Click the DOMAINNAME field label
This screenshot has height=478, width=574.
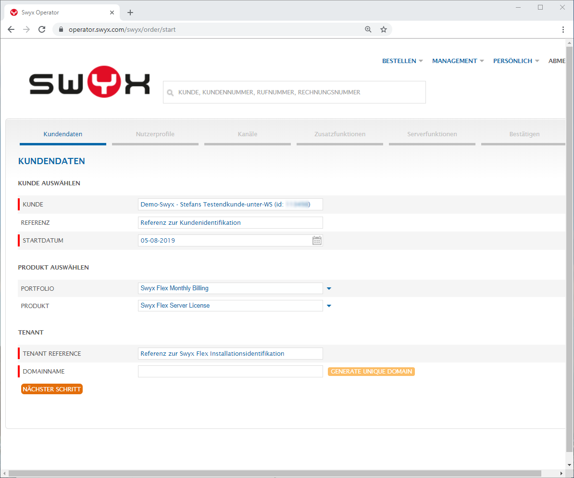pyautogui.click(x=44, y=371)
